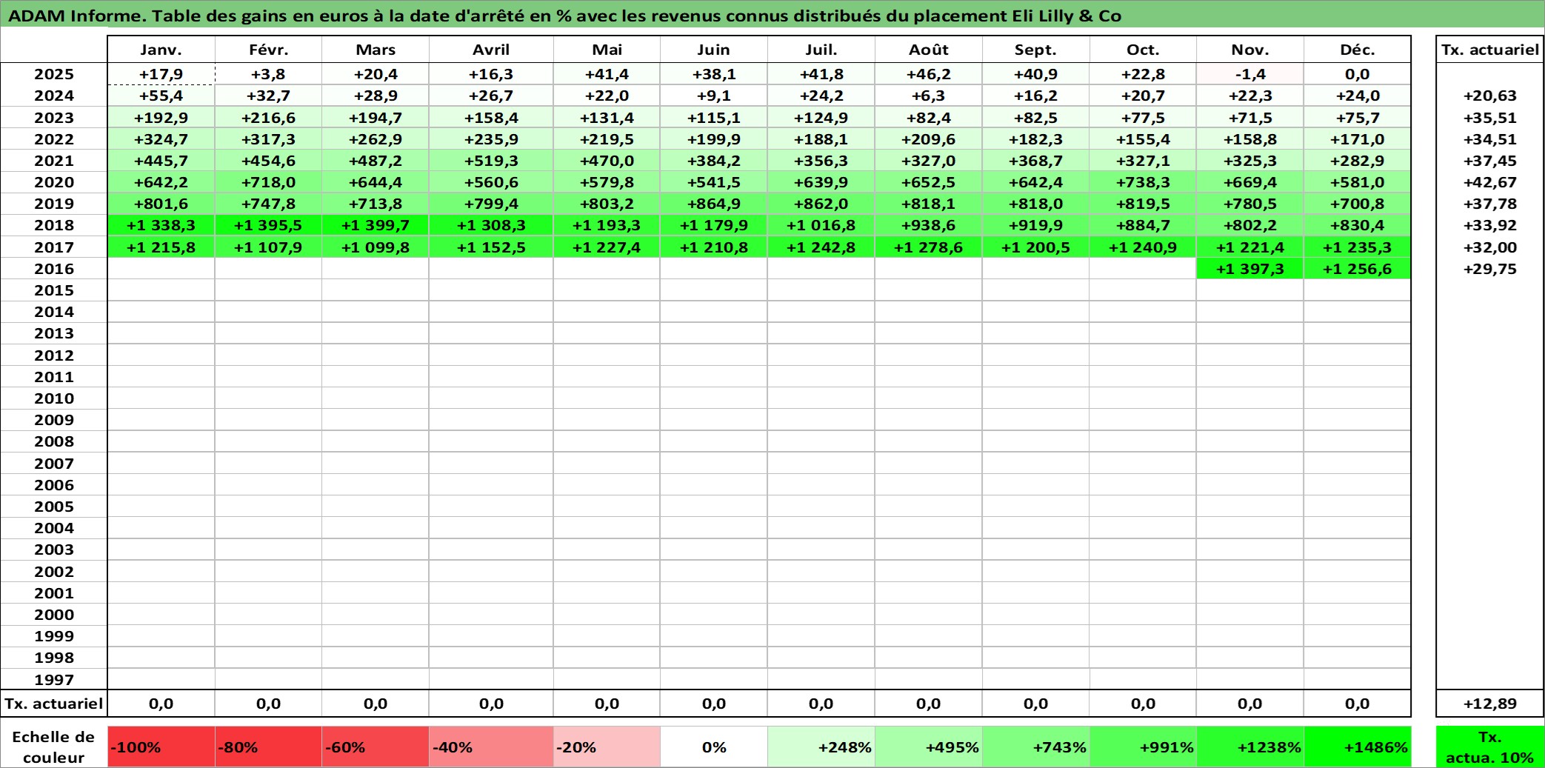Screen dimensions: 1545x768
Task: Select the 2024 row label
Action: (54, 96)
